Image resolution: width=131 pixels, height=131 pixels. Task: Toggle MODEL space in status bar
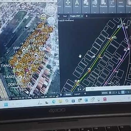click(x=104, y=93)
